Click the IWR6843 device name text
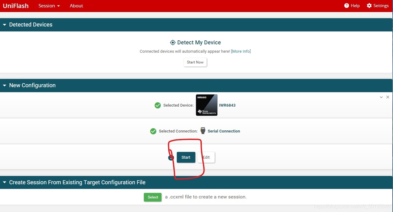393x212 pixels. [227, 105]
